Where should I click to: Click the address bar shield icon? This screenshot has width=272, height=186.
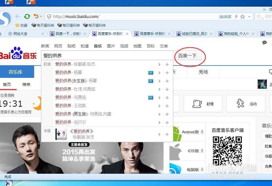coord(49,17)
